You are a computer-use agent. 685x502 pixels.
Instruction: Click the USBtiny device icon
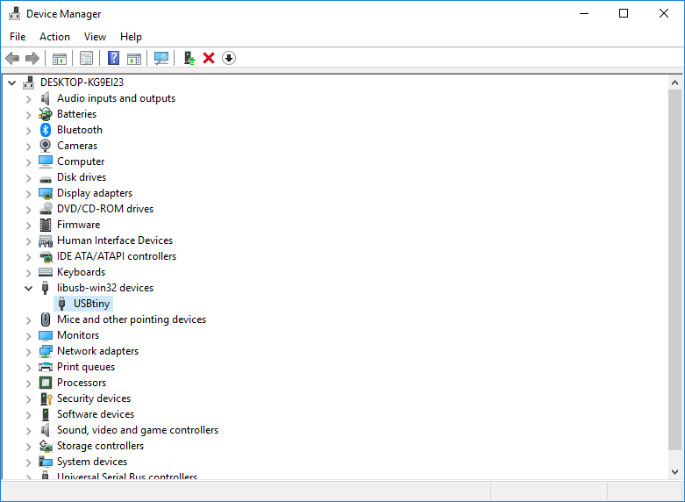[62, 304]
